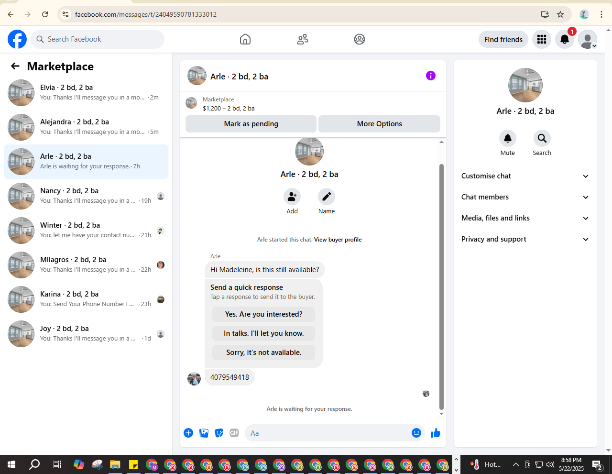This screenshot has height=474, width=612.
Task: Select the Arle conversation in list
Action: coord(86,162)
